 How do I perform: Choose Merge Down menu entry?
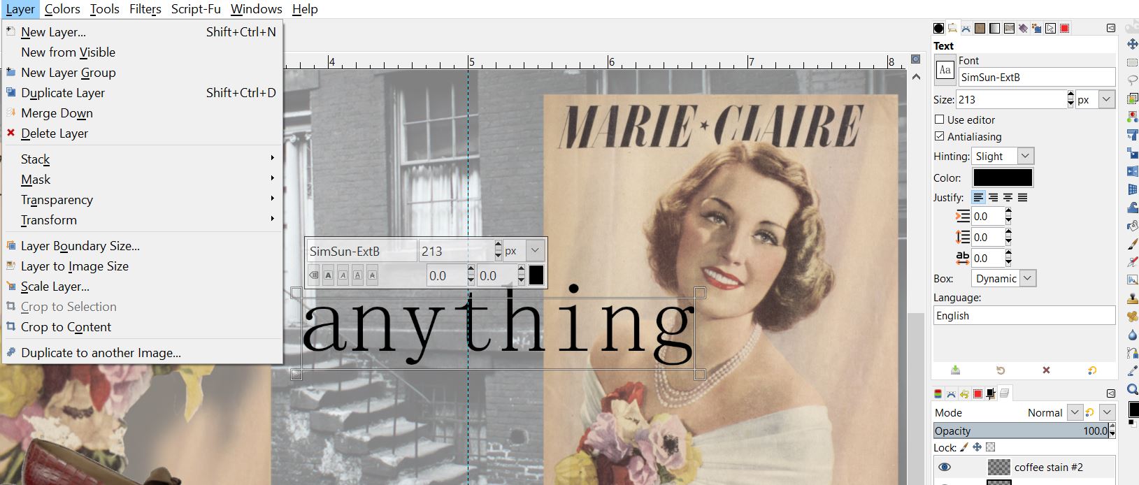[x=143, y=113]
